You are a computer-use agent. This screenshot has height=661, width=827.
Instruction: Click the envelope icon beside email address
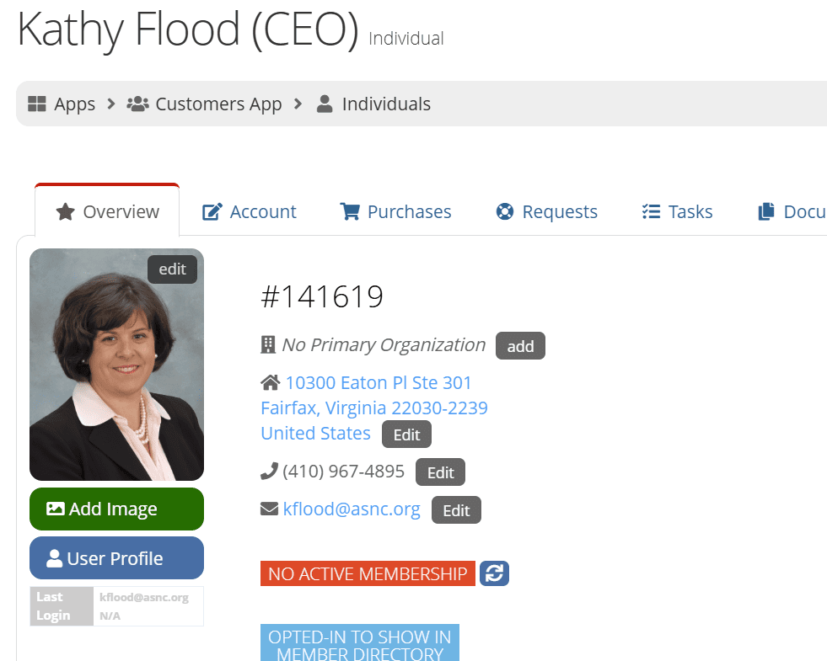270,509
